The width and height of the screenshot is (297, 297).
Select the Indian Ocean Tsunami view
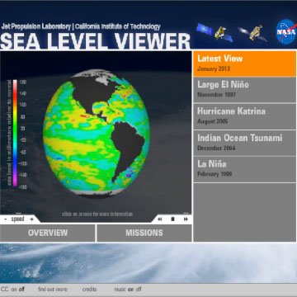click(x=245, y=143)
